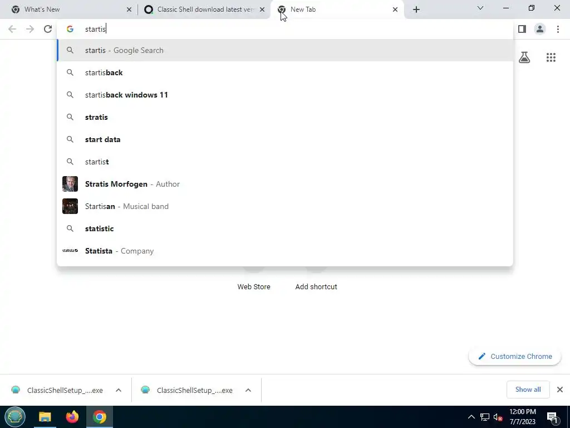Close the New Tab tab
Screen dimensions: 570x428
point(395,9)
